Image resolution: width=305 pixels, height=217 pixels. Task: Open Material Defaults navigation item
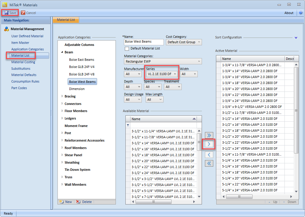(24, 75)
